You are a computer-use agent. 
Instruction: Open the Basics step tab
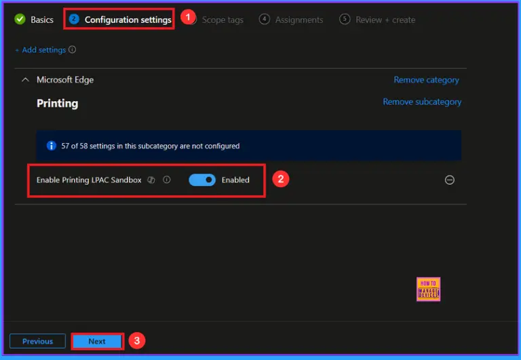(34, 20)
